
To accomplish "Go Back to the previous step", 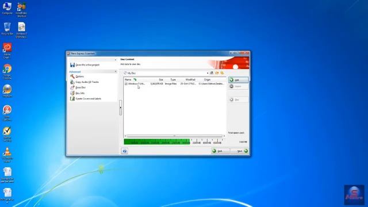I will (220, 151).
